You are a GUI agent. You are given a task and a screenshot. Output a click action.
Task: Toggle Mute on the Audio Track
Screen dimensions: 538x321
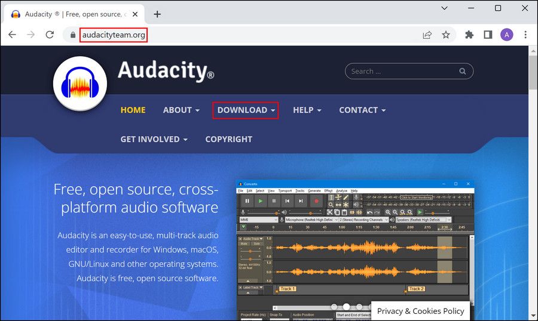pyautogui.click(x=244, y=243)
